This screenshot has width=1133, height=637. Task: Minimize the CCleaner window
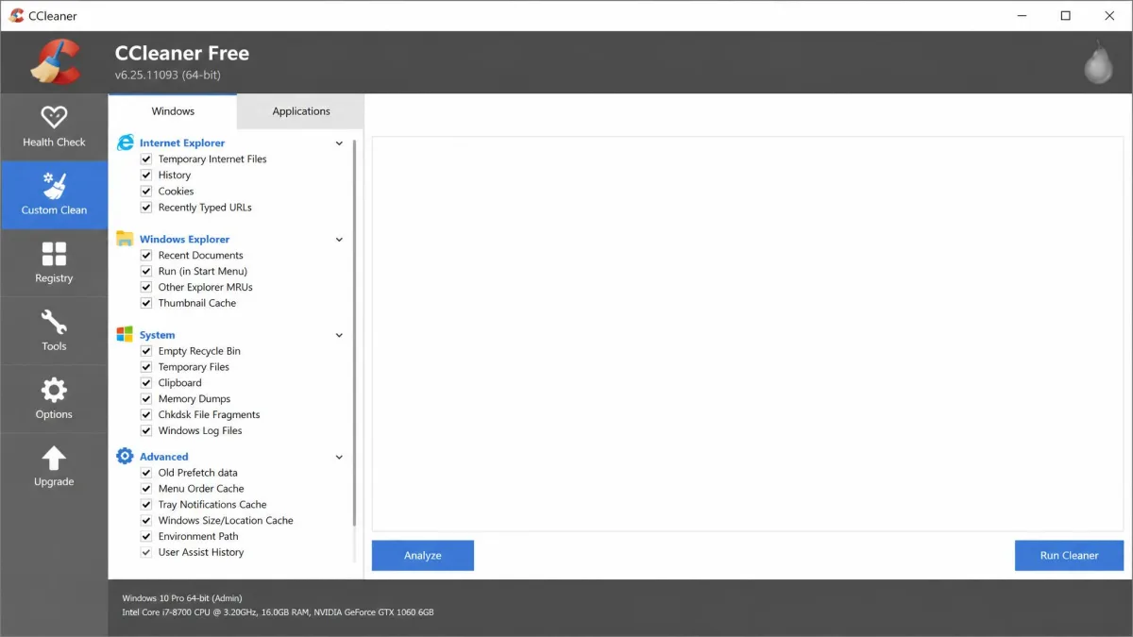click(x=1023, y=15)
